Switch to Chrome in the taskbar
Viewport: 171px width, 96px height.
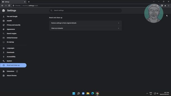pos(97,93)
